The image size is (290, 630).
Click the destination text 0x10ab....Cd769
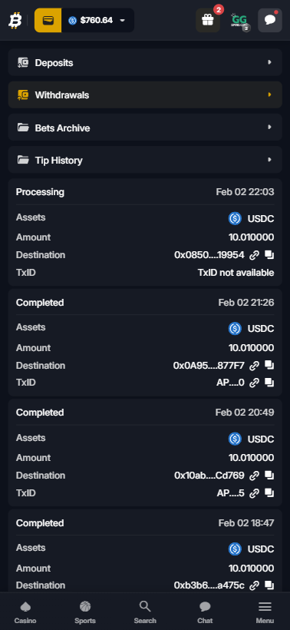point(209,476)
